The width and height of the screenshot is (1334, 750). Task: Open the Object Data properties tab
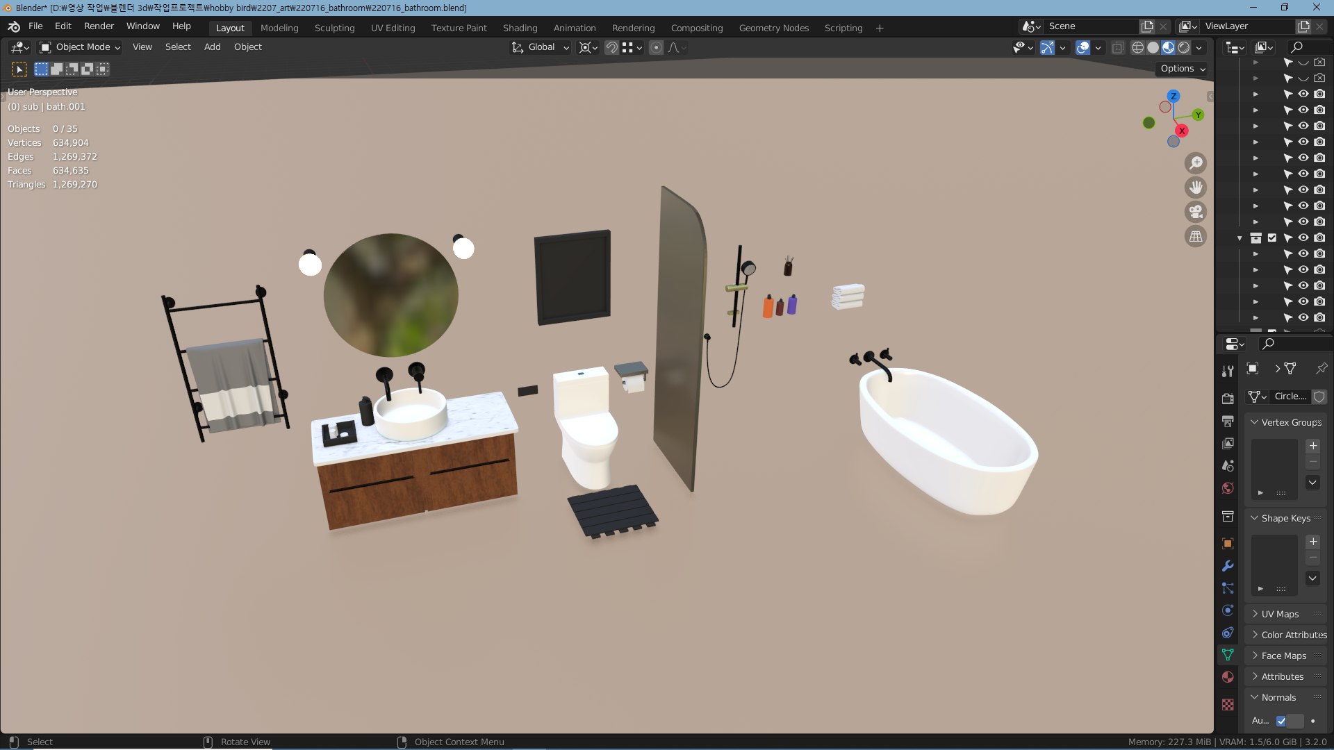pyautogui.click(x=1228, y=655)
